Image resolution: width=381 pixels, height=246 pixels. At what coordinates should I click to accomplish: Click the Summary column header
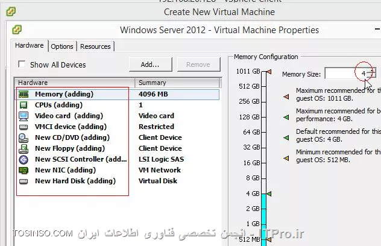pos(178,83)
